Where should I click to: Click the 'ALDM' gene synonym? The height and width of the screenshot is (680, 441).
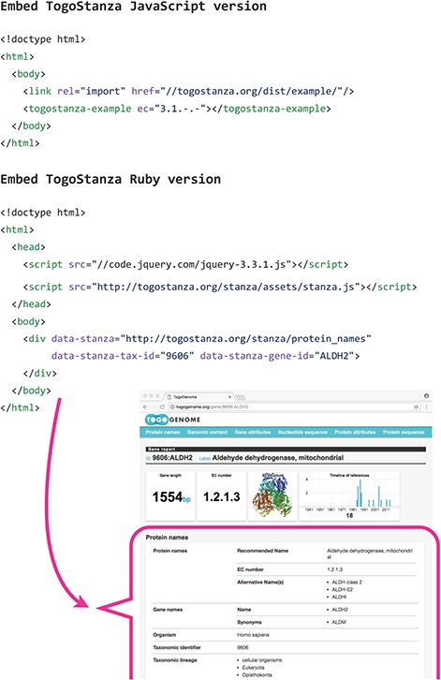tap(339, 622)
